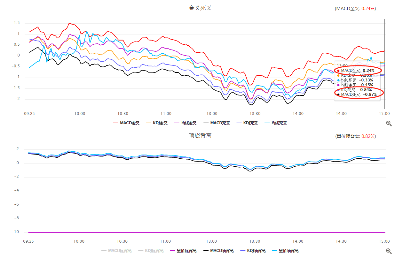Click the 15:00 time in the tooltip

(x=342, y=65)
